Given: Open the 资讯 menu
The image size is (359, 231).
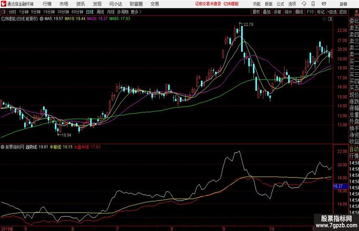Looking at the screenshot, I should click(x=80, y=4).
